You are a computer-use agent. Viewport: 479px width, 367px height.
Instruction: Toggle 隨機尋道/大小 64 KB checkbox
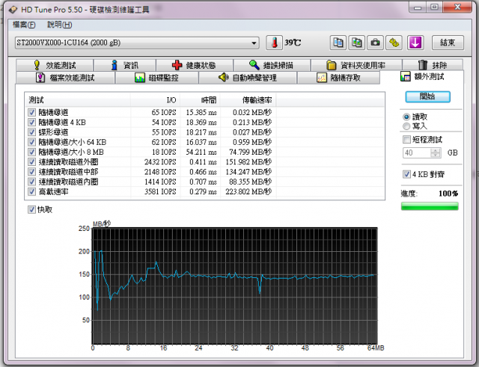(x=31, y=142)
